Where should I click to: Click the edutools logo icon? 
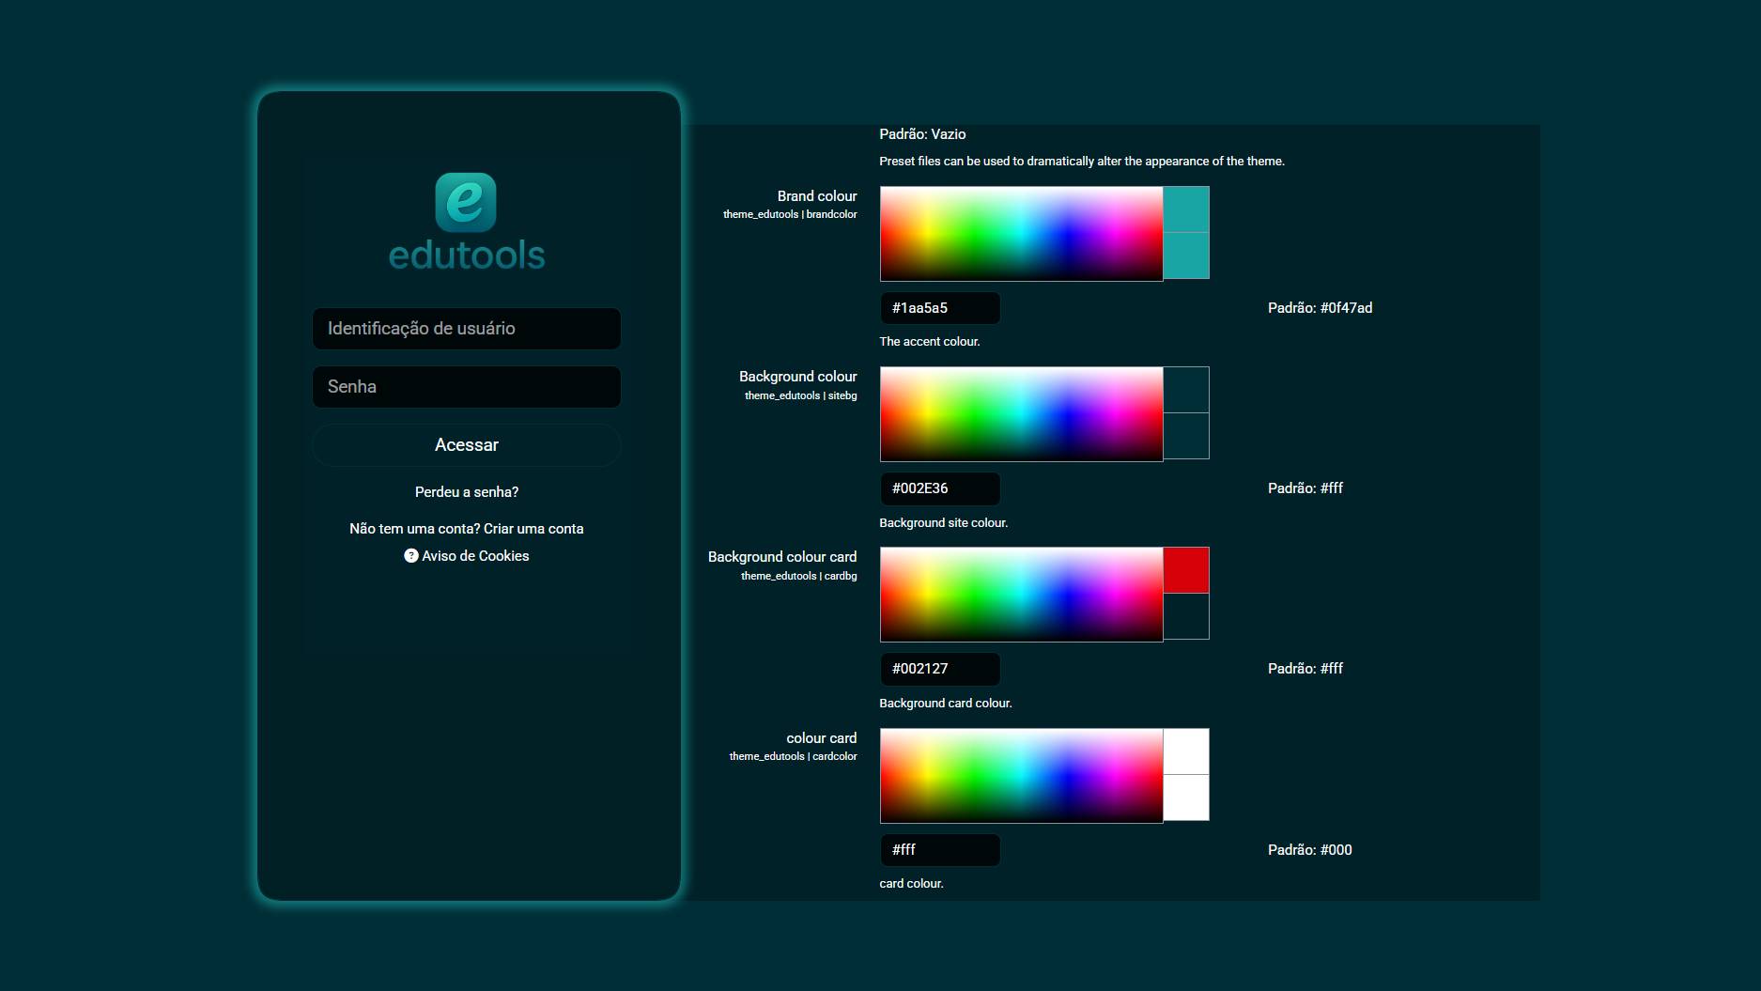coord(465,202)
